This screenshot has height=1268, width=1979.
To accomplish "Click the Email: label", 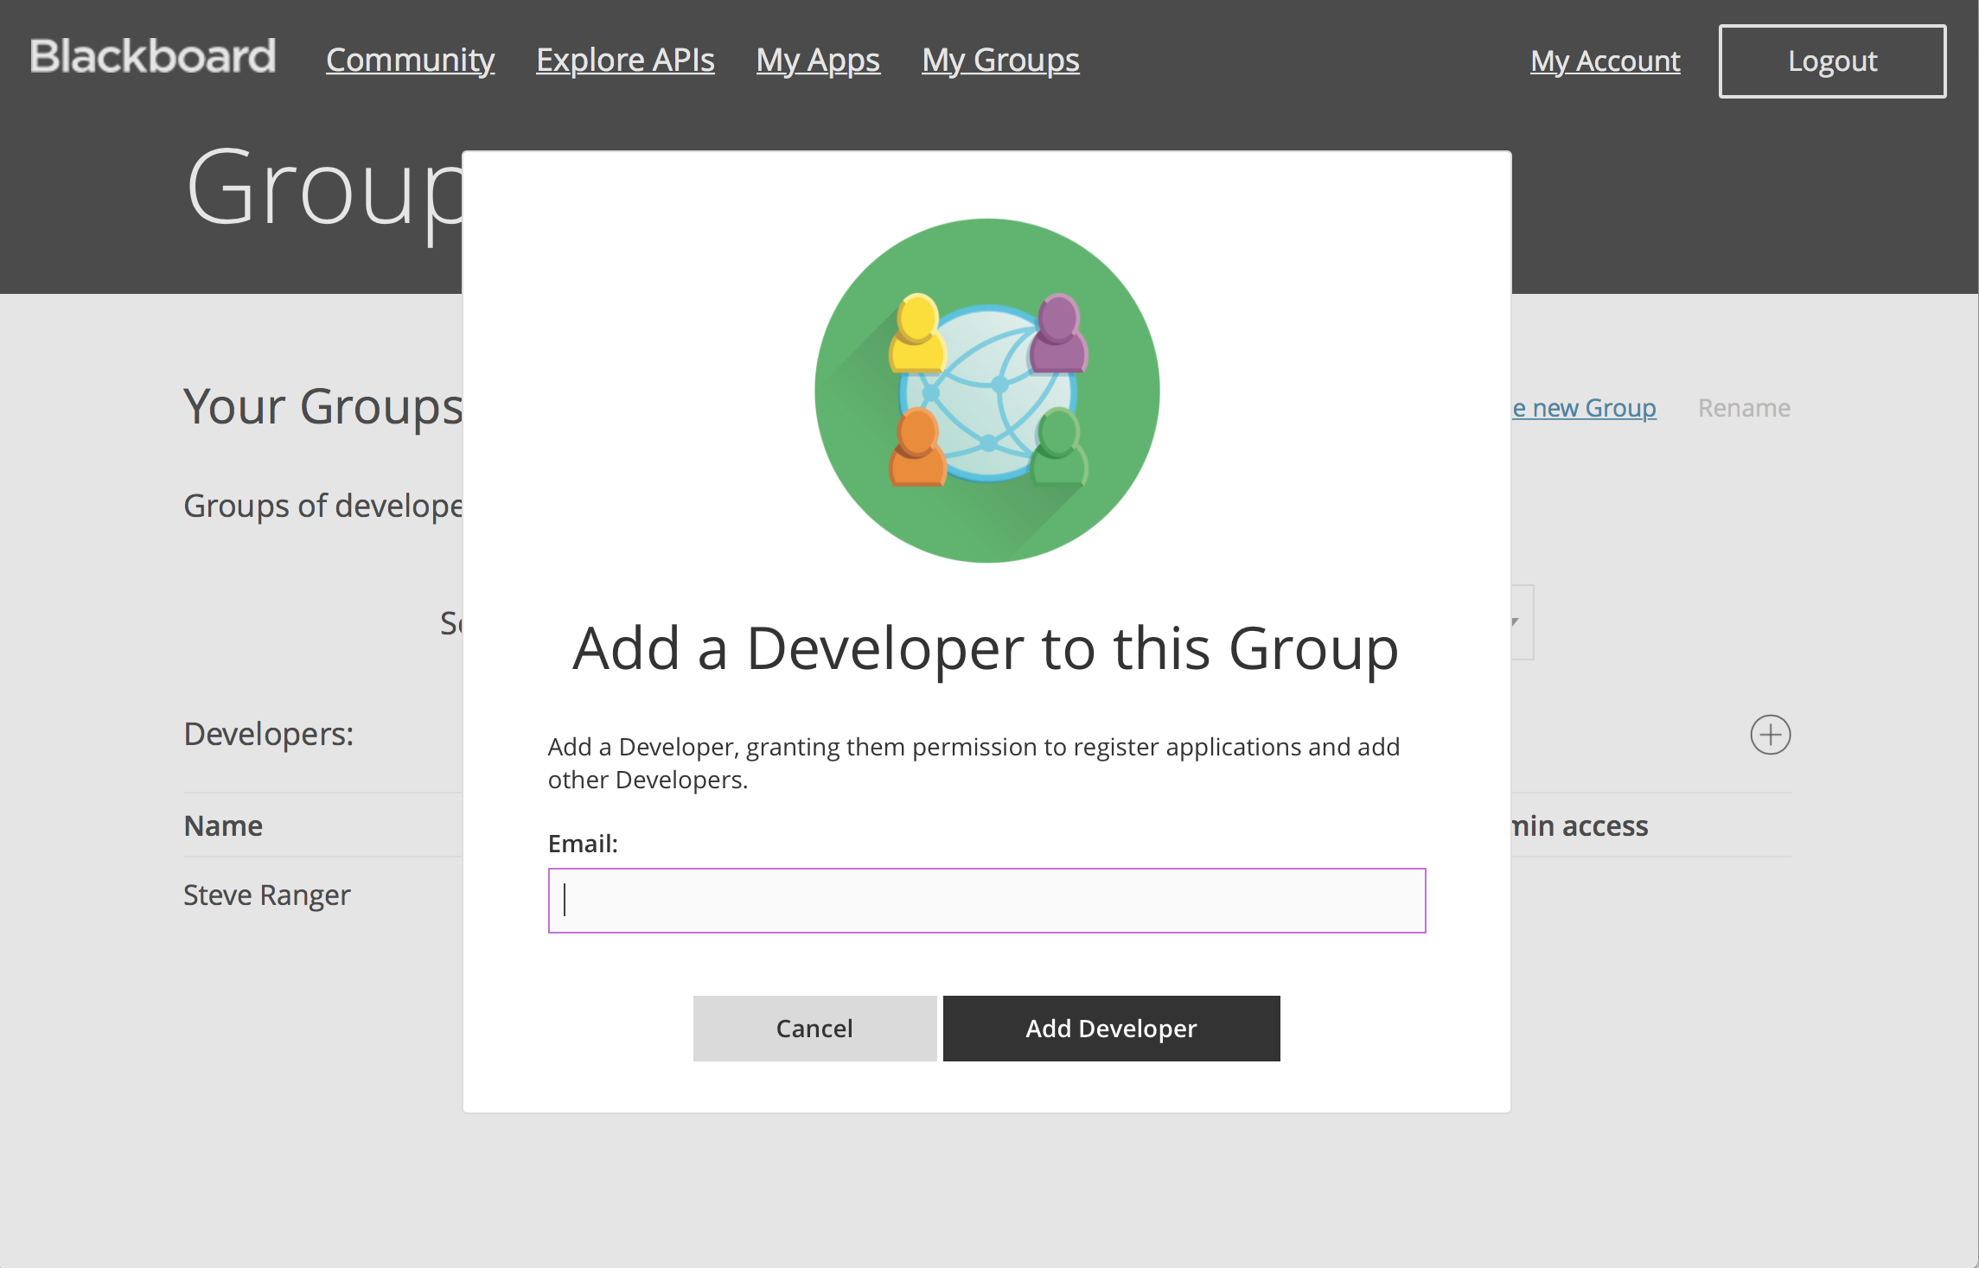I will (x=583, y=844).
